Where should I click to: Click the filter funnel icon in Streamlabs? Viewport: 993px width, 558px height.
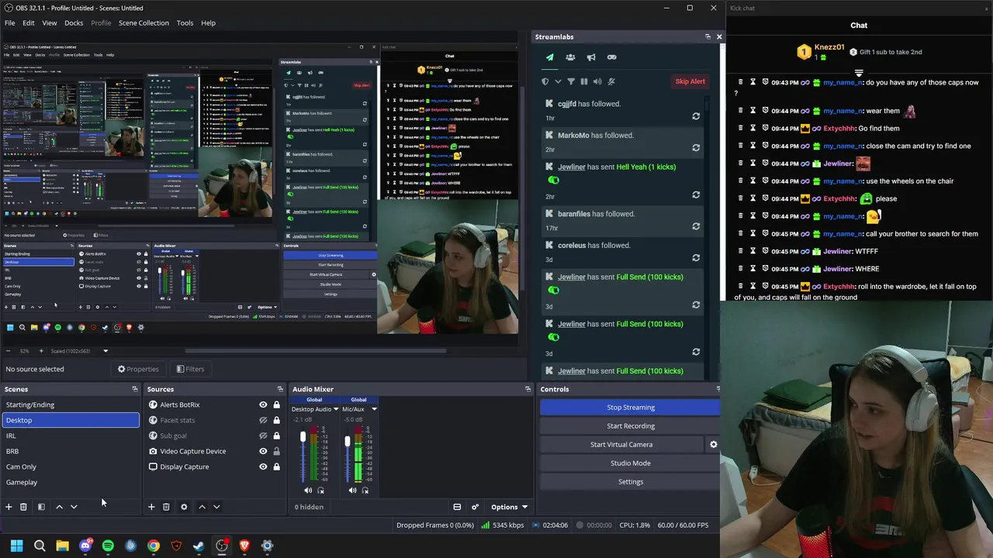coord(571,81)
